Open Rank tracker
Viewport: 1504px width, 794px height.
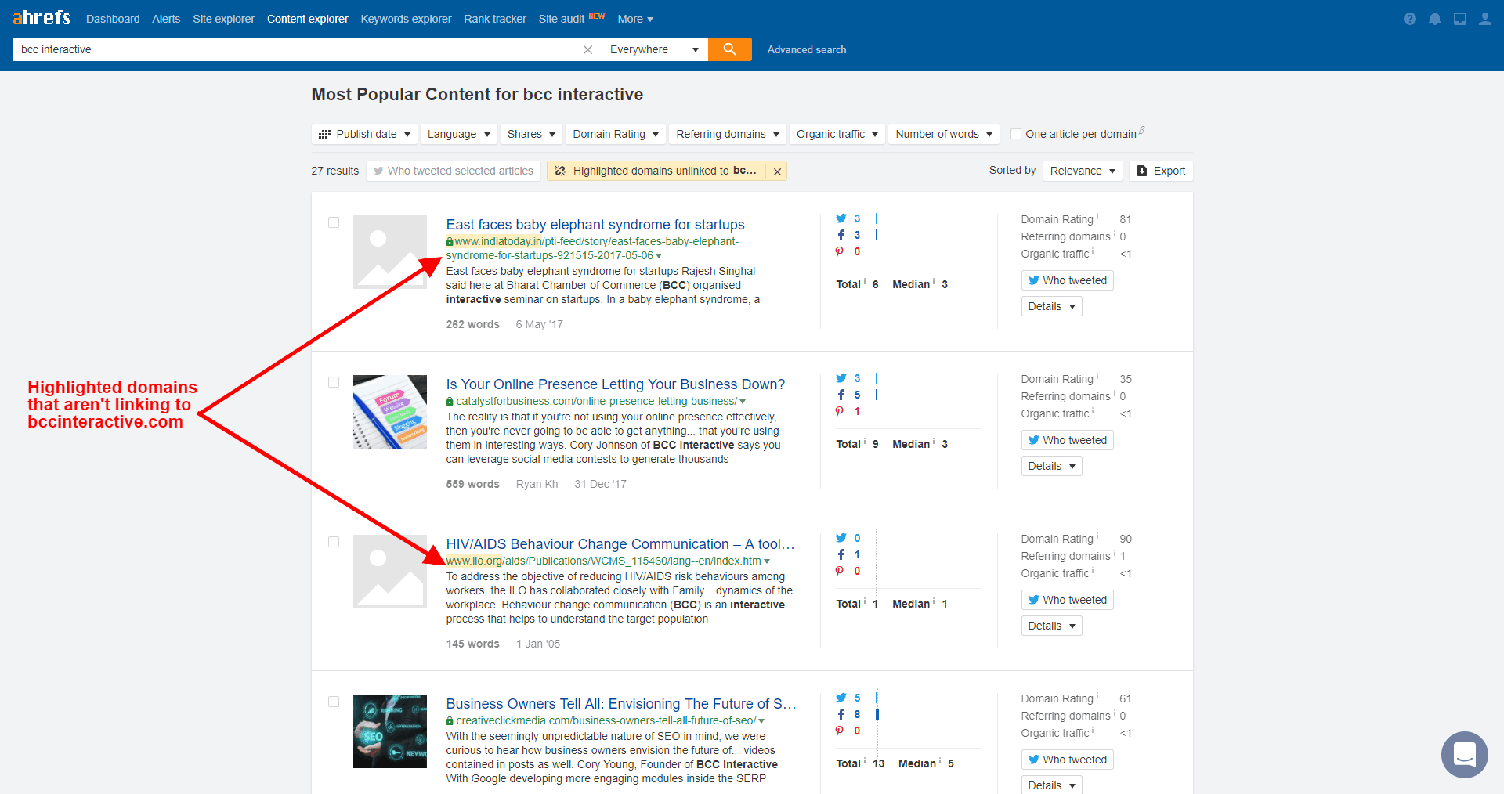[495, 19]
